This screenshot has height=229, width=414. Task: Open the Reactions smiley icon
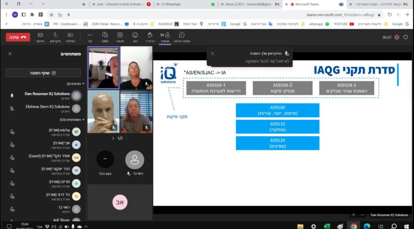(x=135, y=37)
